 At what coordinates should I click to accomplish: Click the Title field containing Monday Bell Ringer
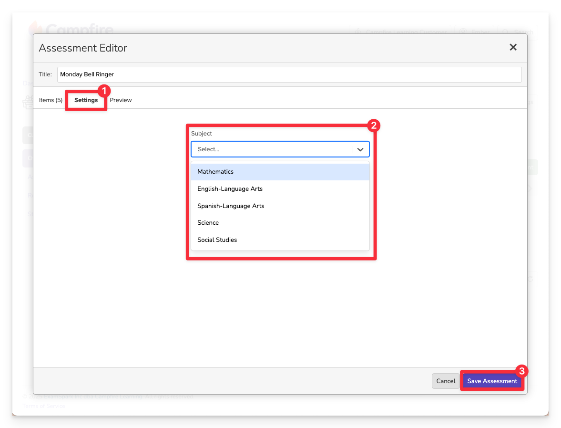coord(289,74)
